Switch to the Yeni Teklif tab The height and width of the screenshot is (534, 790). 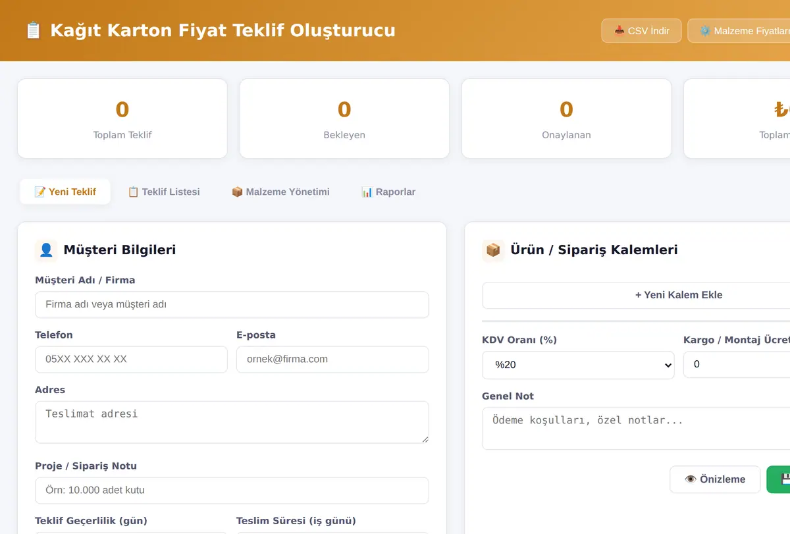pyautogui.click(x=65, y=192)
